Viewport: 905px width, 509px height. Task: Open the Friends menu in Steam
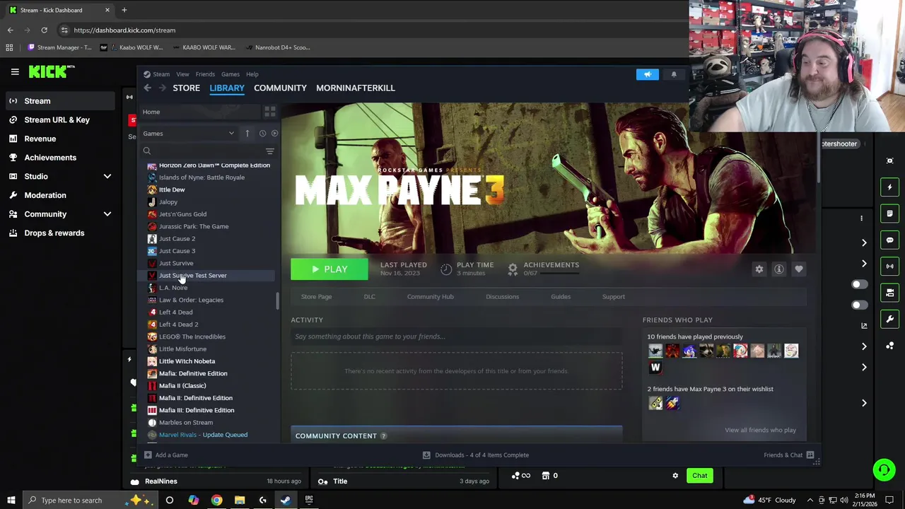205,74
